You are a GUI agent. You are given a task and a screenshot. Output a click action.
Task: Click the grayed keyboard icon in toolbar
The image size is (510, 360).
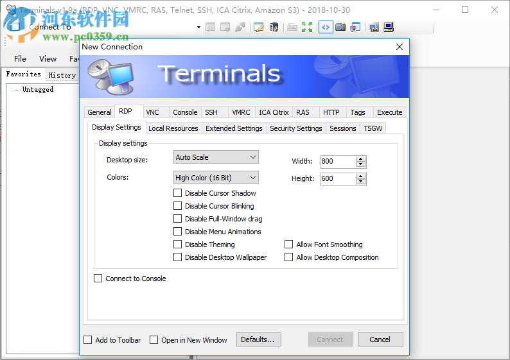292,28
